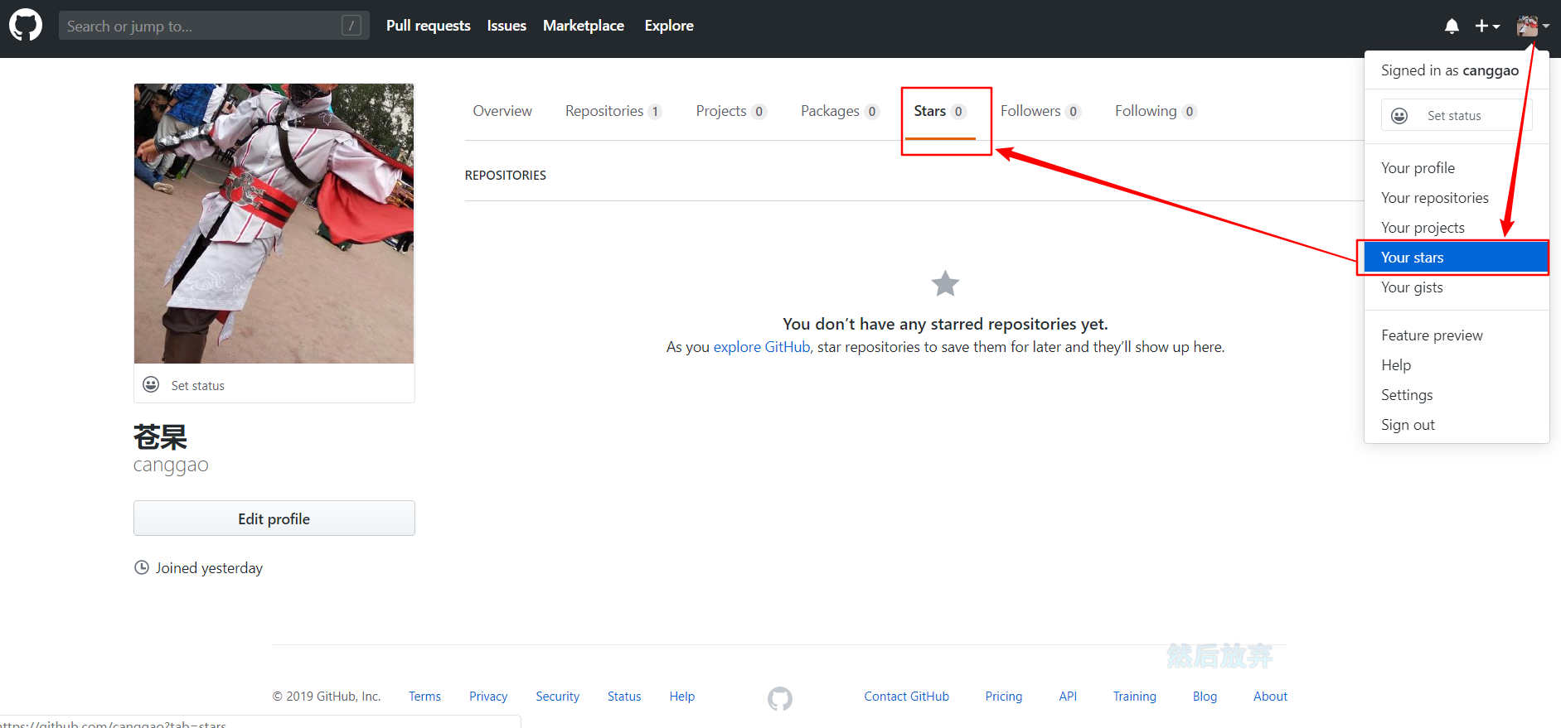The height and width of the screenshot is (728, 1561).
Task: Open Blog footer link
Action: (1205, 697)
